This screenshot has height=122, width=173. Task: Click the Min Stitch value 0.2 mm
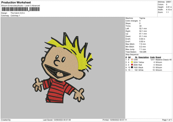pyautogui.click(x=142, y=47)
